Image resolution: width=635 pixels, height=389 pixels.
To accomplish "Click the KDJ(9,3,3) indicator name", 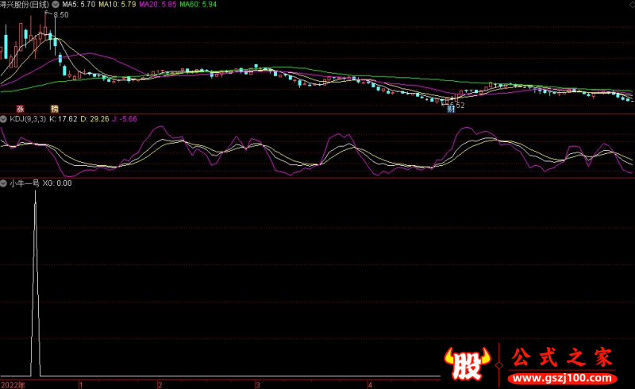I will [x=27, y=119].
